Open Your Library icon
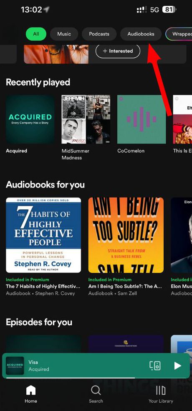Image resolution: width=192 pixels, height=411 pixels. (161, 390)
